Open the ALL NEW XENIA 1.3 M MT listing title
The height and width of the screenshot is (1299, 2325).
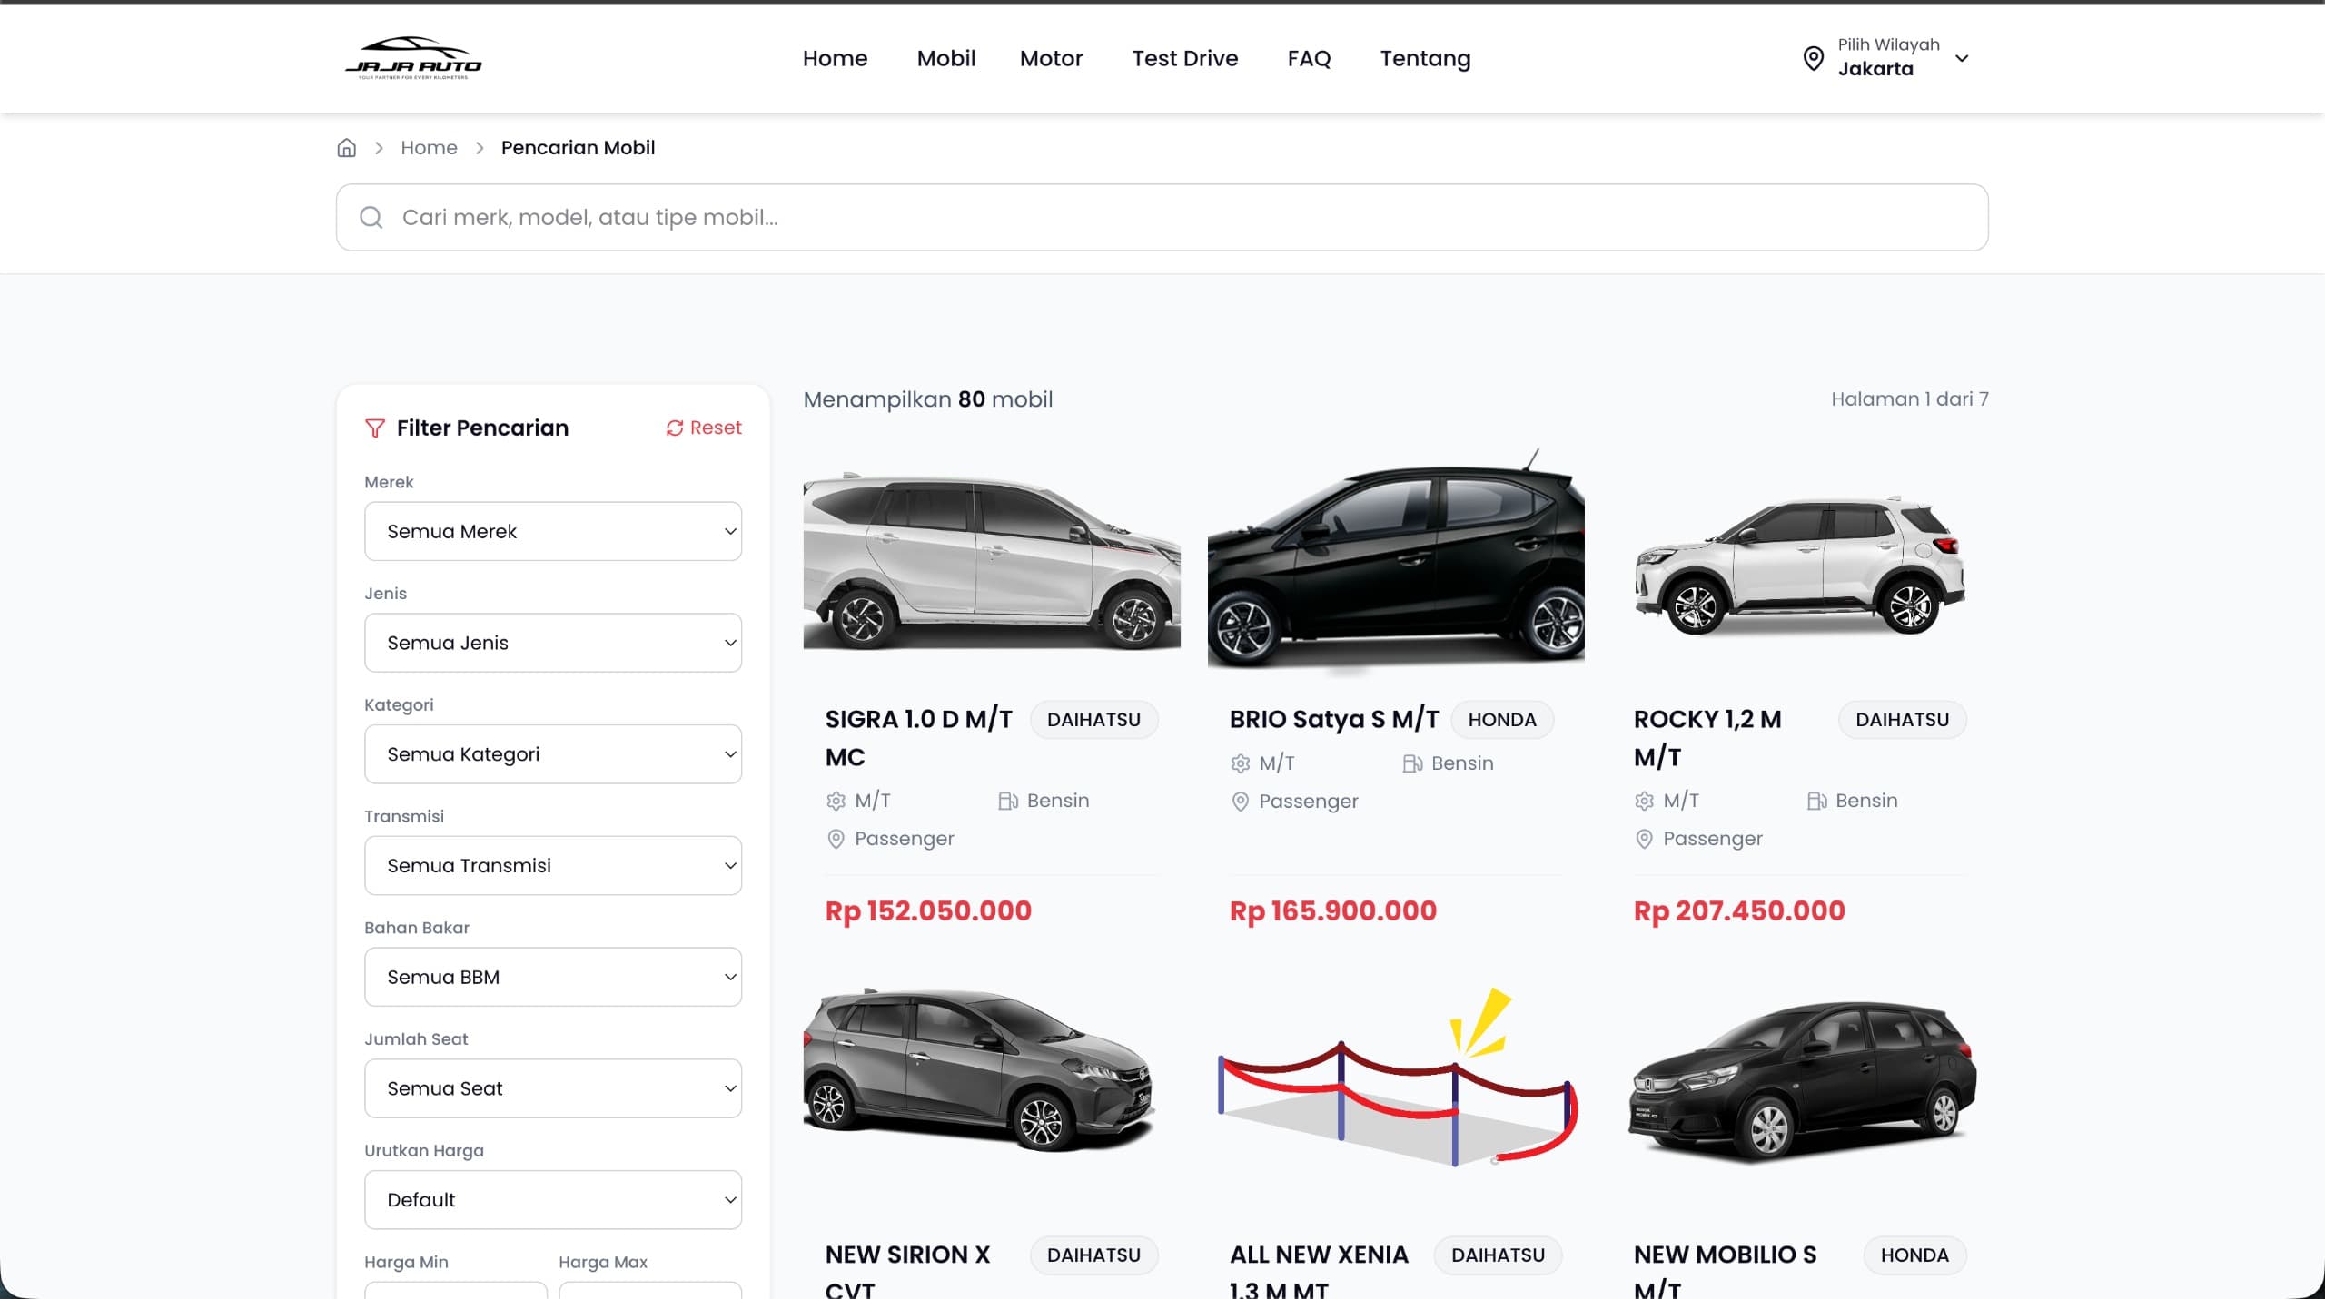click(1319, 1269)
